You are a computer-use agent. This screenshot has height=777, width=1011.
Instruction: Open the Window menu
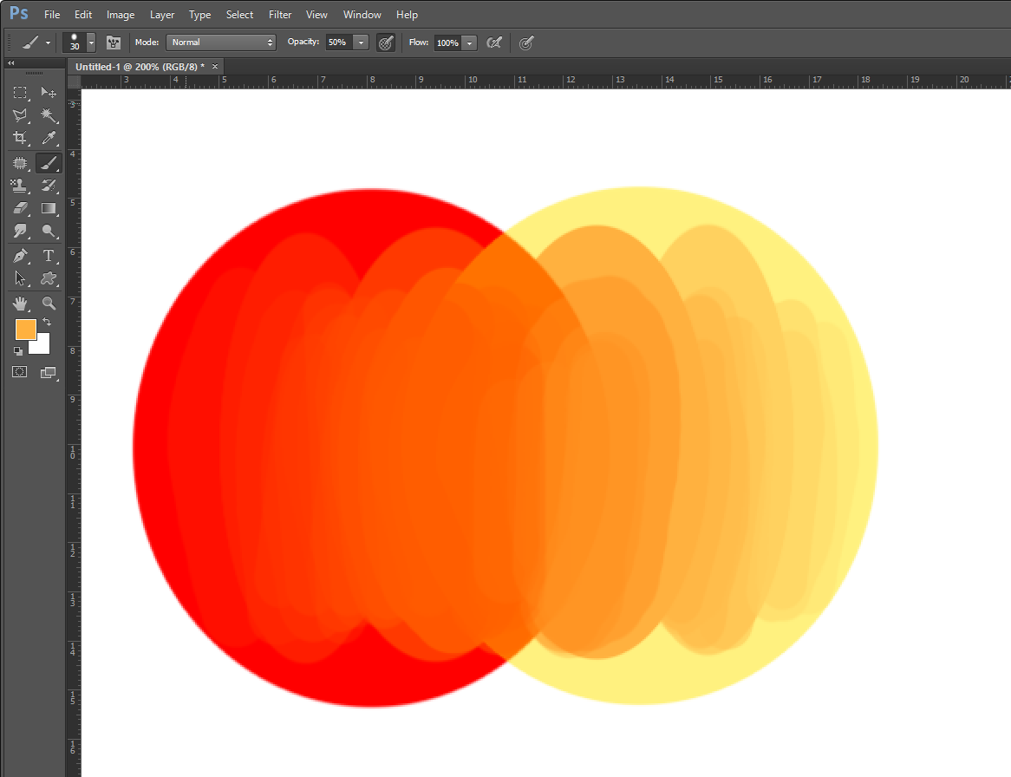pyautogui.click(x=362, y=14)
